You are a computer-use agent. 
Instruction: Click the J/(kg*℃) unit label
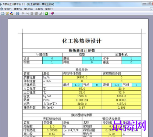(50, 104)
